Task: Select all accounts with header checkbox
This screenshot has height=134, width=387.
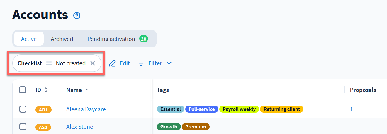Action: [x=23, y=90]
